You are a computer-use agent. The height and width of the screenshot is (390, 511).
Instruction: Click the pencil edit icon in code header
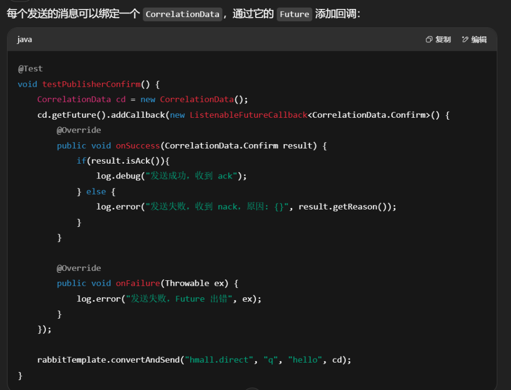(465, 39)
